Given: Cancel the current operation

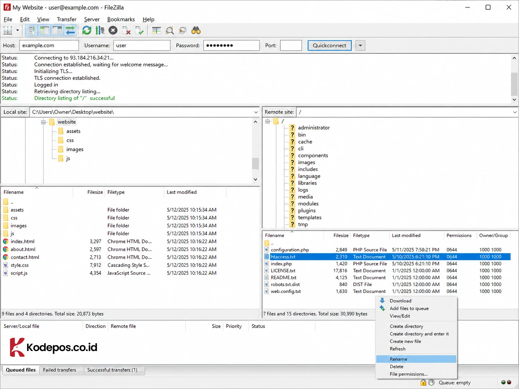Looking at the screenshot, I should (113, 30).
